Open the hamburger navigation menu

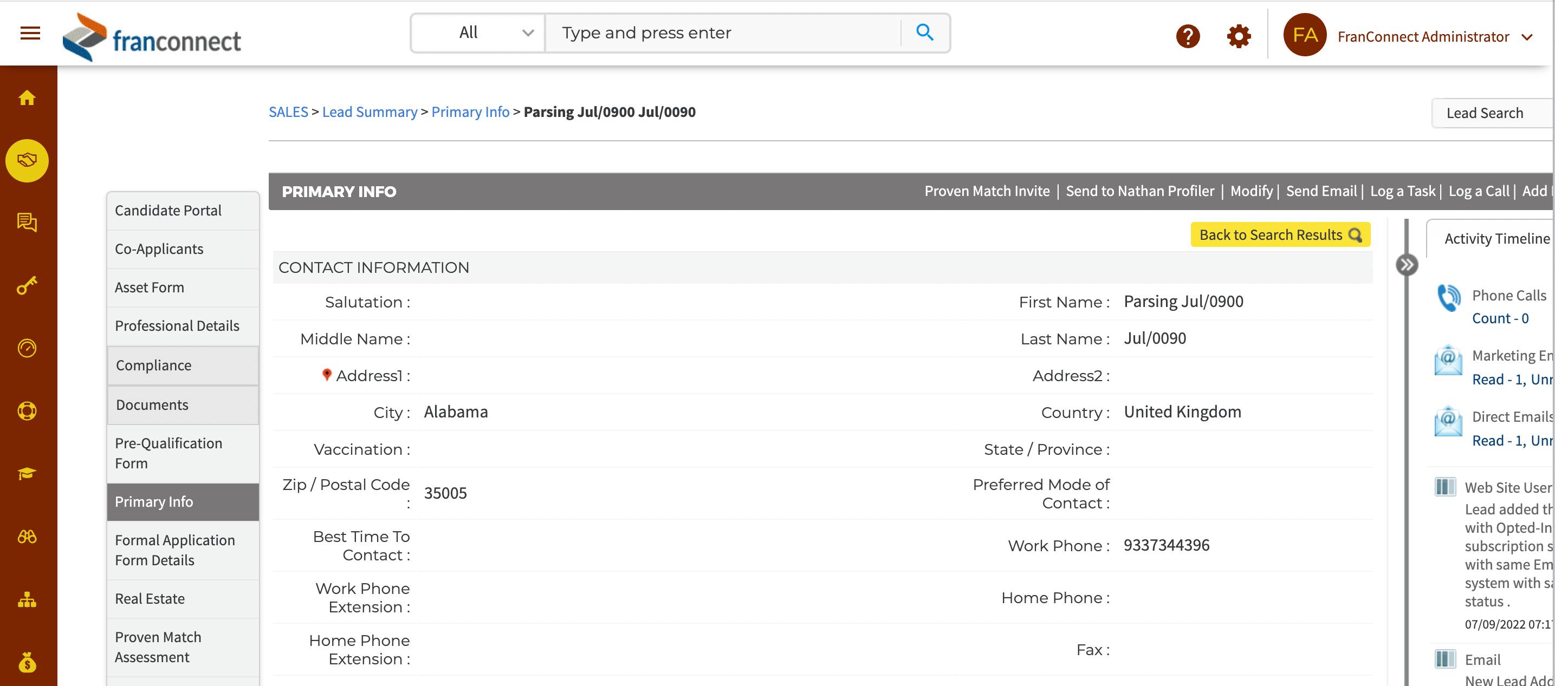30,33
